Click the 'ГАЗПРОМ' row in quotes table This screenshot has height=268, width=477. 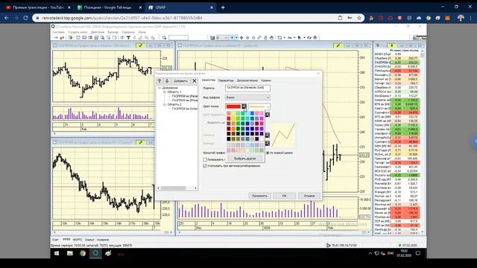click(397, 63)
